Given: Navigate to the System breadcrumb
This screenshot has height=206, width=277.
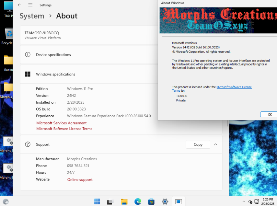Looking at the screenshot, I should (32, 16).
